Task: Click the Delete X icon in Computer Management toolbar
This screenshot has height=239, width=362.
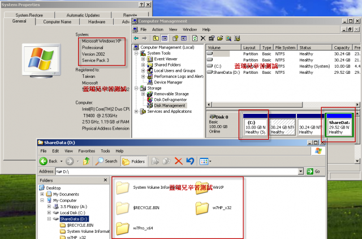Action: tap(203, 38)
